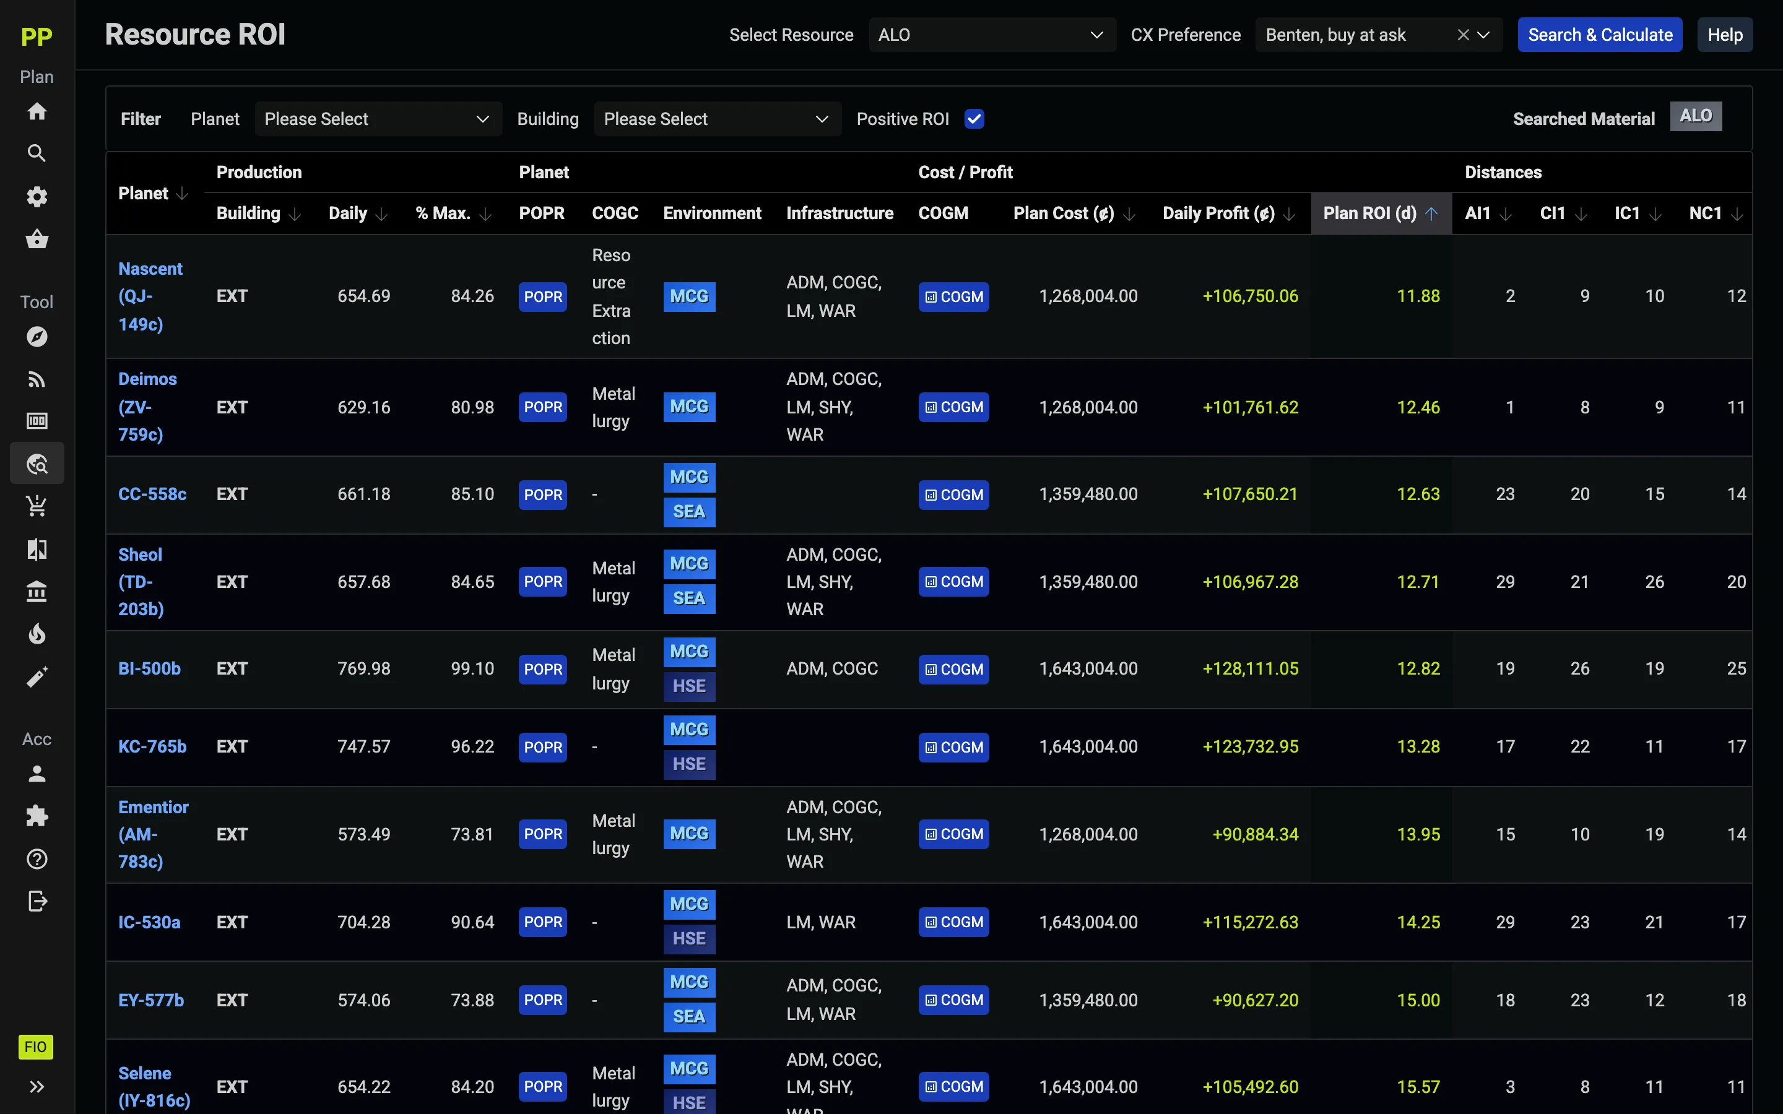Image resolution: width=1783 pixels, height=1114 pixels.
Task: Click COGM button in Deimos row
Action: pos(953,407)
